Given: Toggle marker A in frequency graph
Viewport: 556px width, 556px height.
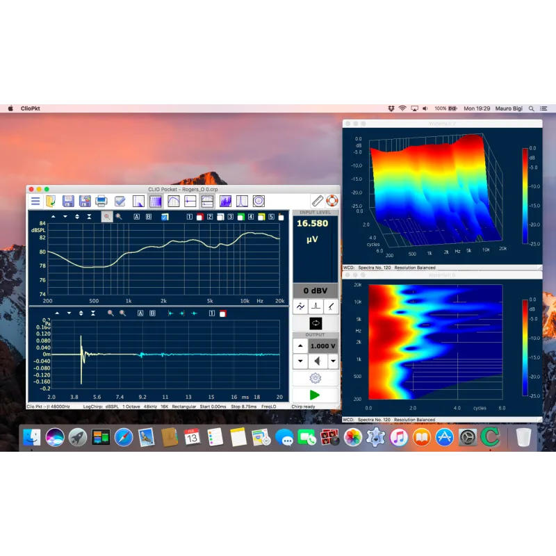Looking at the screenshot, I should pyautogui.click(x=136, y=217).
